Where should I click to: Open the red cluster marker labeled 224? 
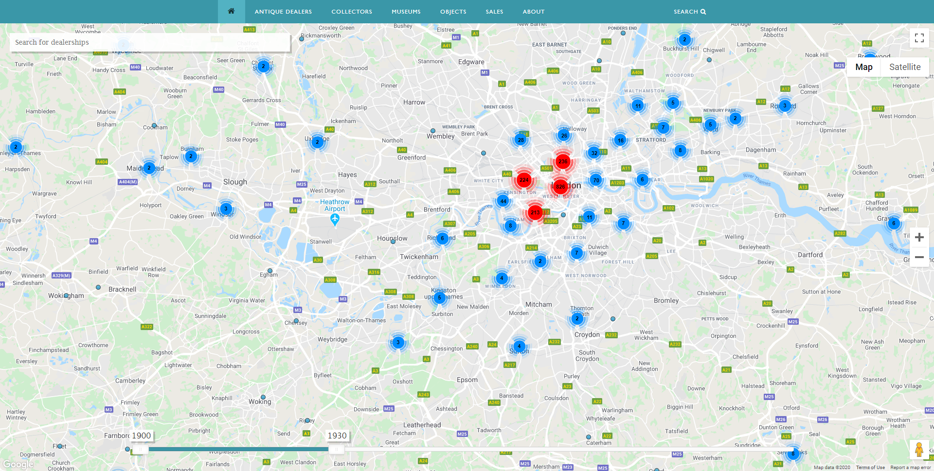tap(524, 180)
